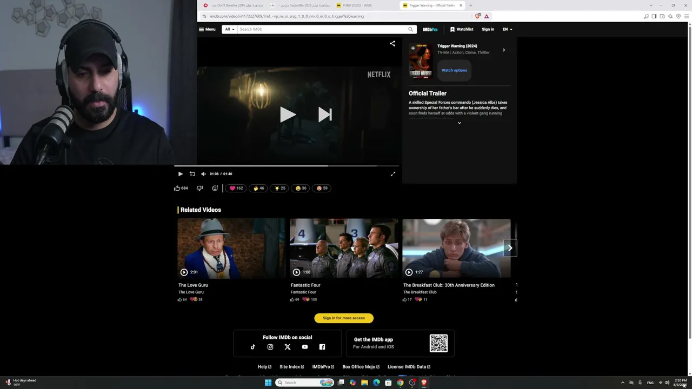Dislike the trailer with the thumbs down icon

pos(199,188)
